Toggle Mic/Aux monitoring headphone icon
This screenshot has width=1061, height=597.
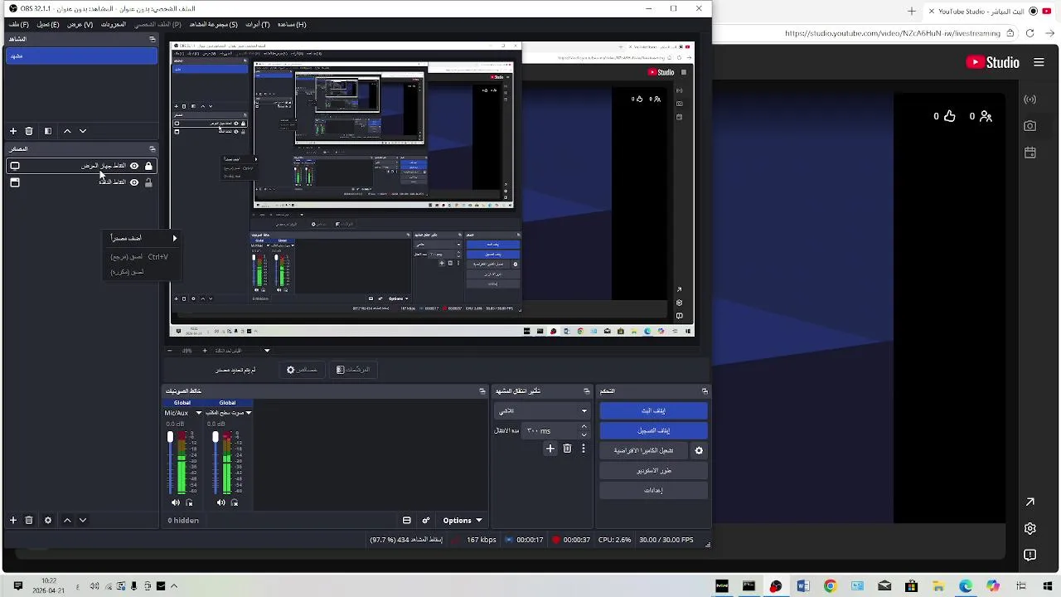coord(189,502)
